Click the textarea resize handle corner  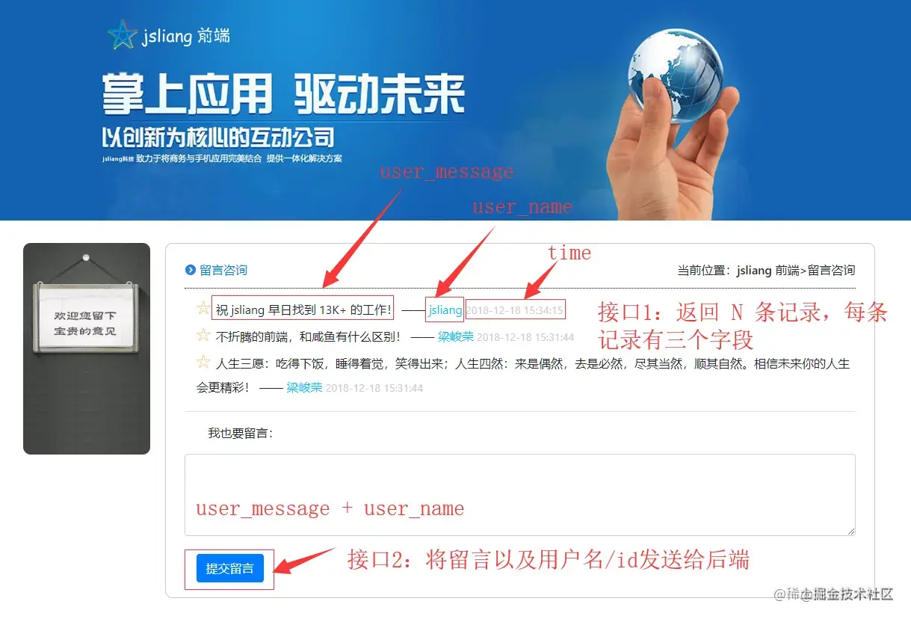[850, 530]
